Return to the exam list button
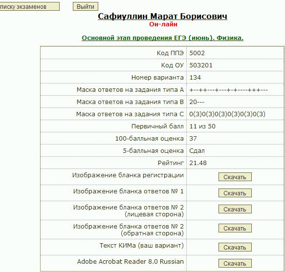Viewport: 285px width, 272px height. [29, 6]
